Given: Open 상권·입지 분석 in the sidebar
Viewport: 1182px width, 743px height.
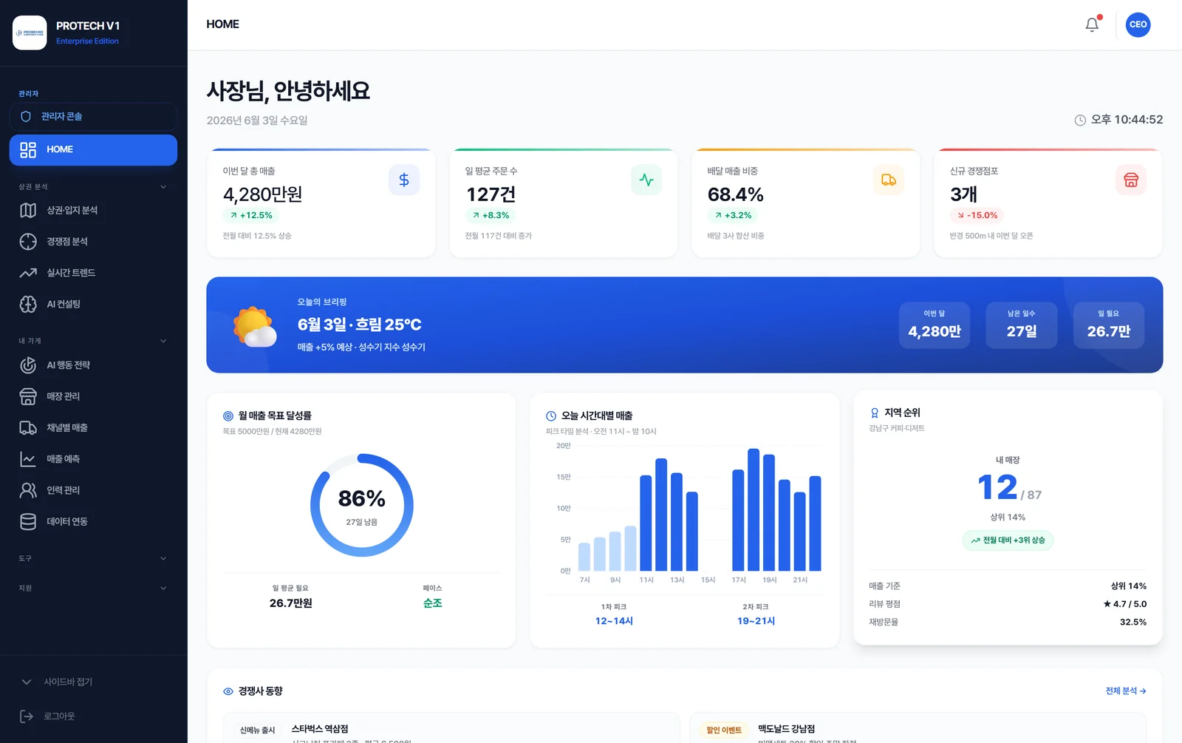Looking at the screenshot, I should tap(93, 211).
